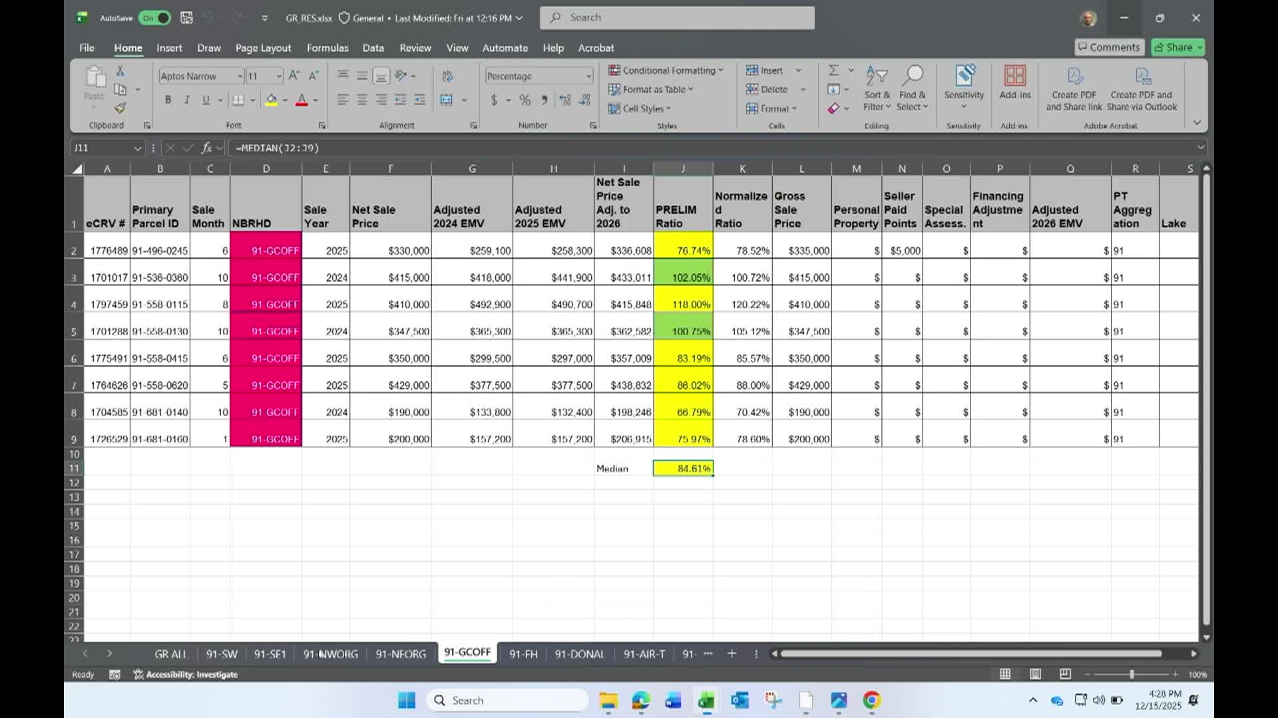Click the yellow fill color button
This screenshot has height=718, width=1278.
[271, 100]
